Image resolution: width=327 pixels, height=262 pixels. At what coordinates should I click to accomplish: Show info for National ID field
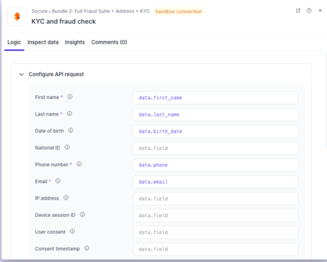67,147
